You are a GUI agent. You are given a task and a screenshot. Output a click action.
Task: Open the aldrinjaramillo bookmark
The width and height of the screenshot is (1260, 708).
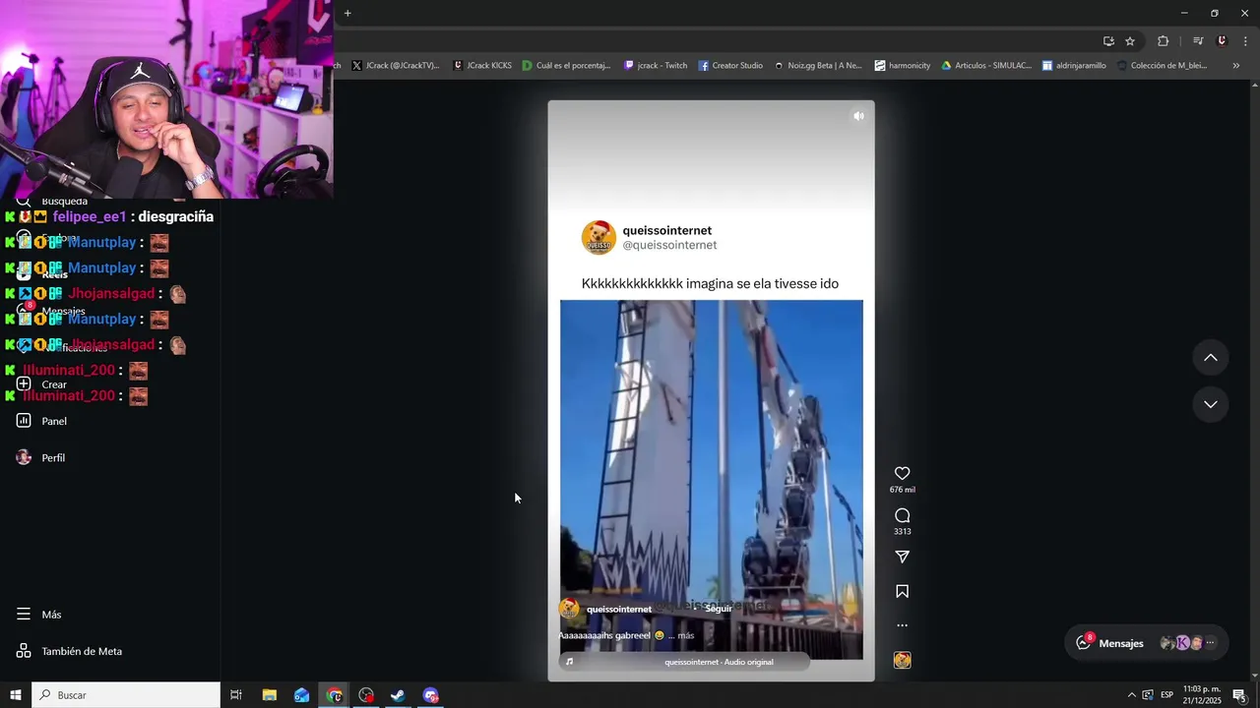pyautogui.click(x=1074, y=66)
